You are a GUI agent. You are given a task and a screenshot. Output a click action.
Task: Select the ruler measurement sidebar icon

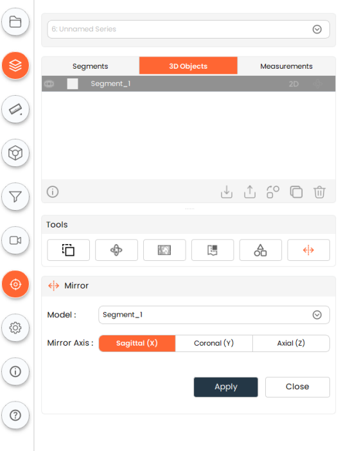point(15,109)
